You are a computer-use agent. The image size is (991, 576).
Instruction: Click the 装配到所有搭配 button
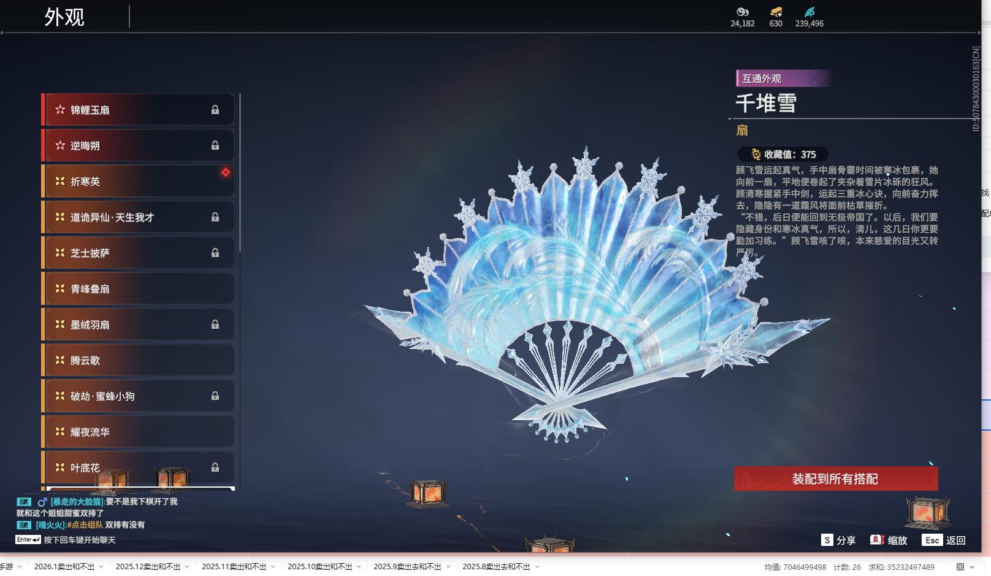click(836, 478)
